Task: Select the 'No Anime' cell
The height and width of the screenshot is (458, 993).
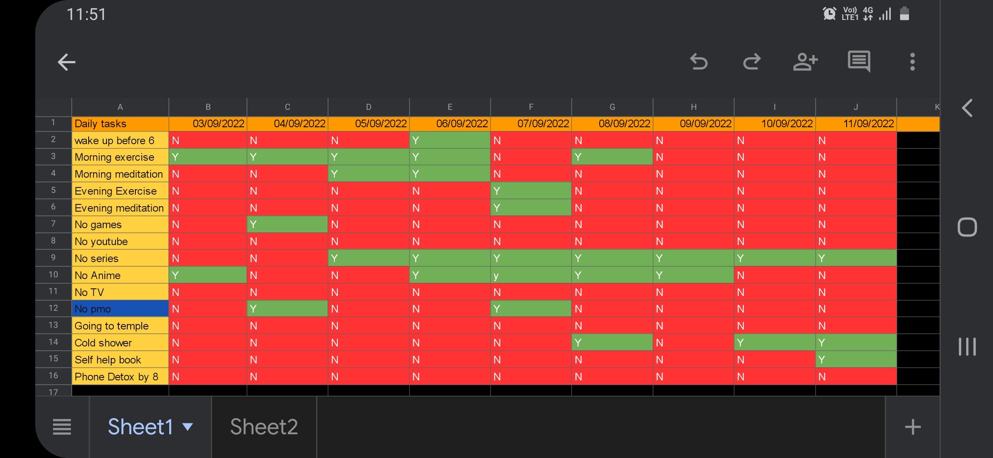Action: click(120, 275)
